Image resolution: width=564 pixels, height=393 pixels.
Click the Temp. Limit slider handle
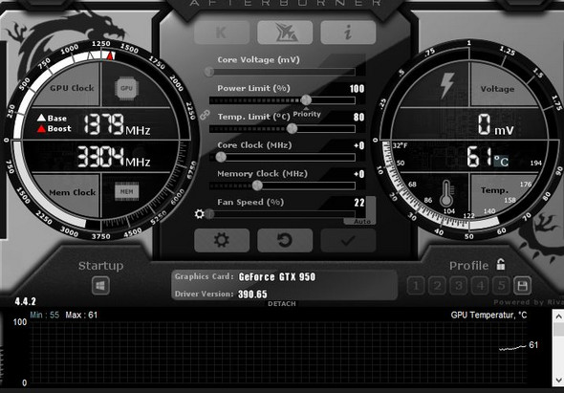pos(292,128)
